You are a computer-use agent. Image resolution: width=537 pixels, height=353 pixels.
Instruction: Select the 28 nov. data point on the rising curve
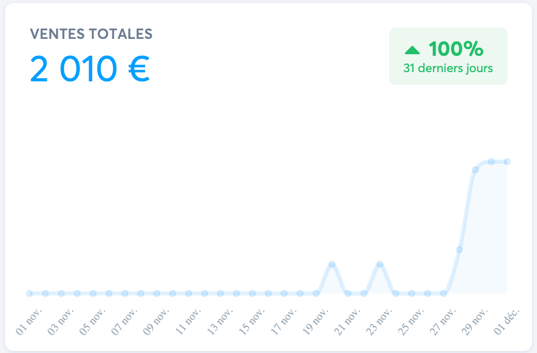[x=459, y=250]
